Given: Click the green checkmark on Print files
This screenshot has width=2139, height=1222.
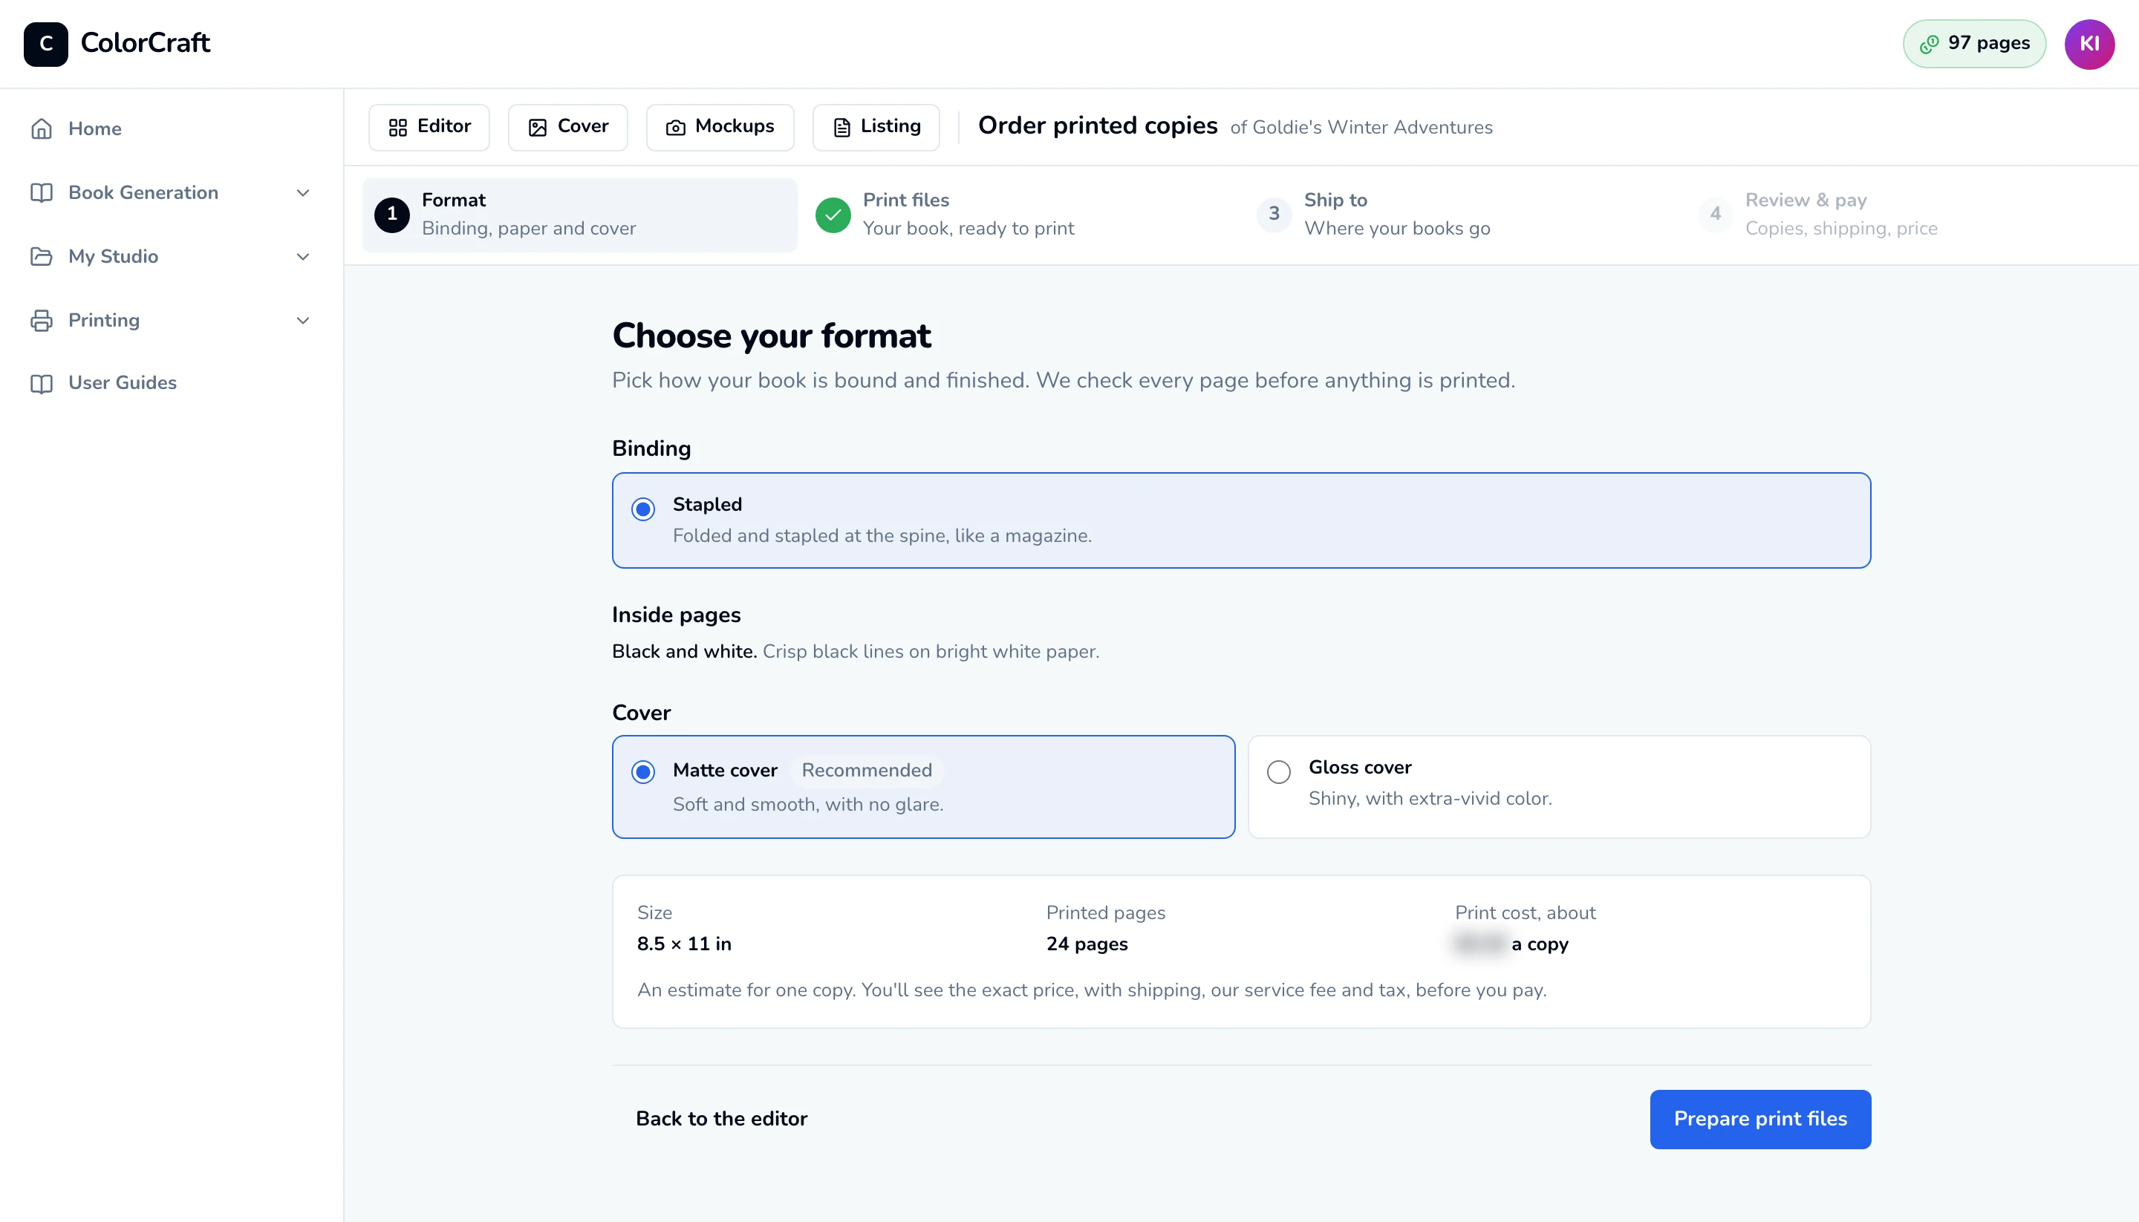Looking at the screenshot, I should pos(833,215).
